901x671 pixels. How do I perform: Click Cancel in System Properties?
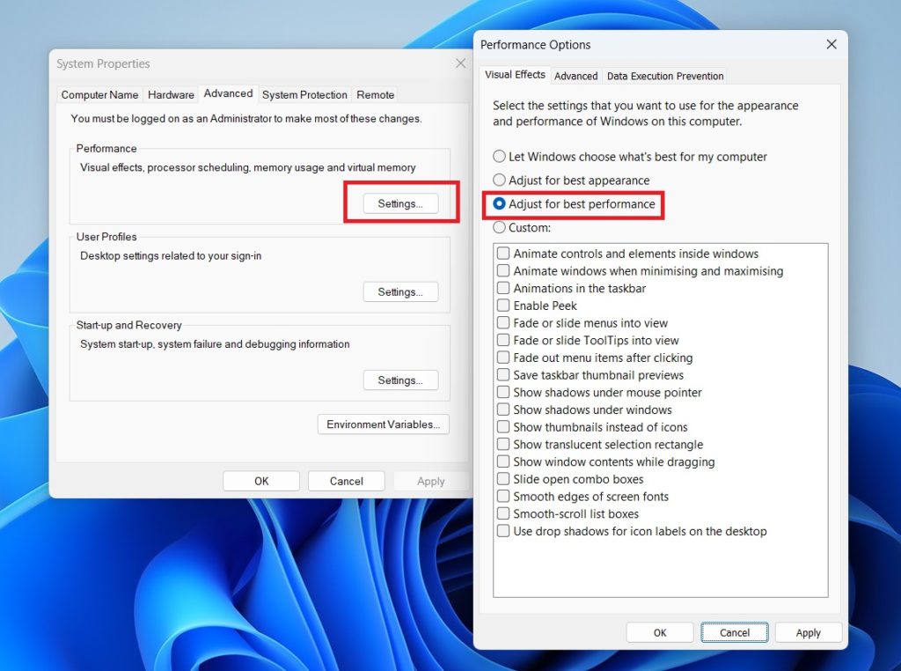(346, 482)
